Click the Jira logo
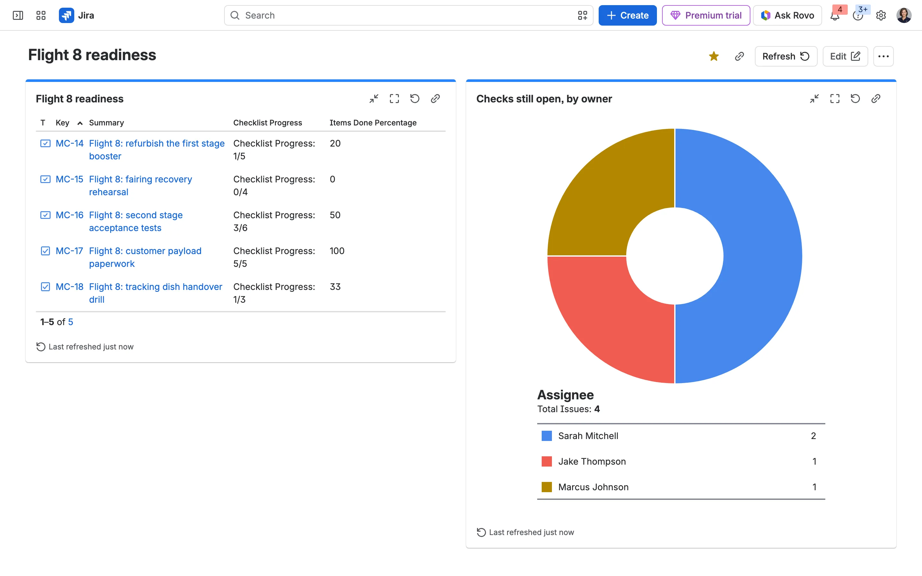This screenshot has height=576, width=922. coord(77,15)
